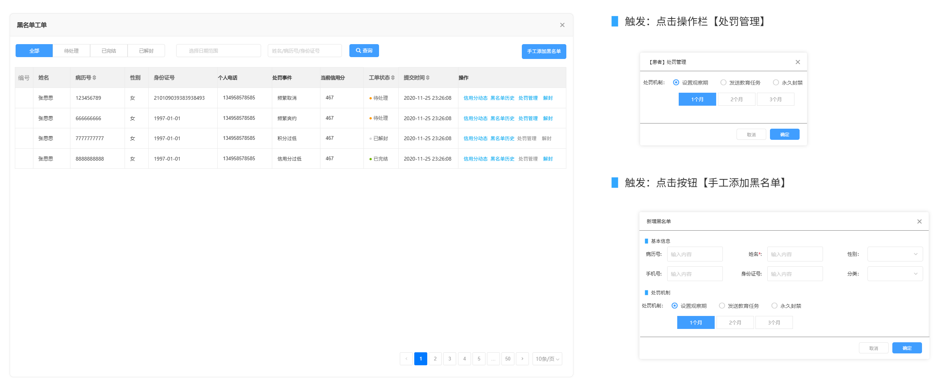Choose 设置观察期 radio in 新增黑名单 dialog
Image resolution: width=945 pixels, height=389 pixels.
coord(675,306)
